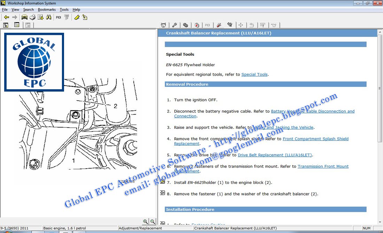Image resolution: width=383 pixels, height=233 pixels.
Task: Go back with the yellow left arrow
Action: (x=7, y=17)
